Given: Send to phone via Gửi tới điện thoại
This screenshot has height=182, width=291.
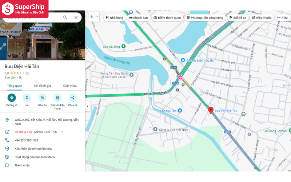Looking at the screenshot, I should 57,98.
